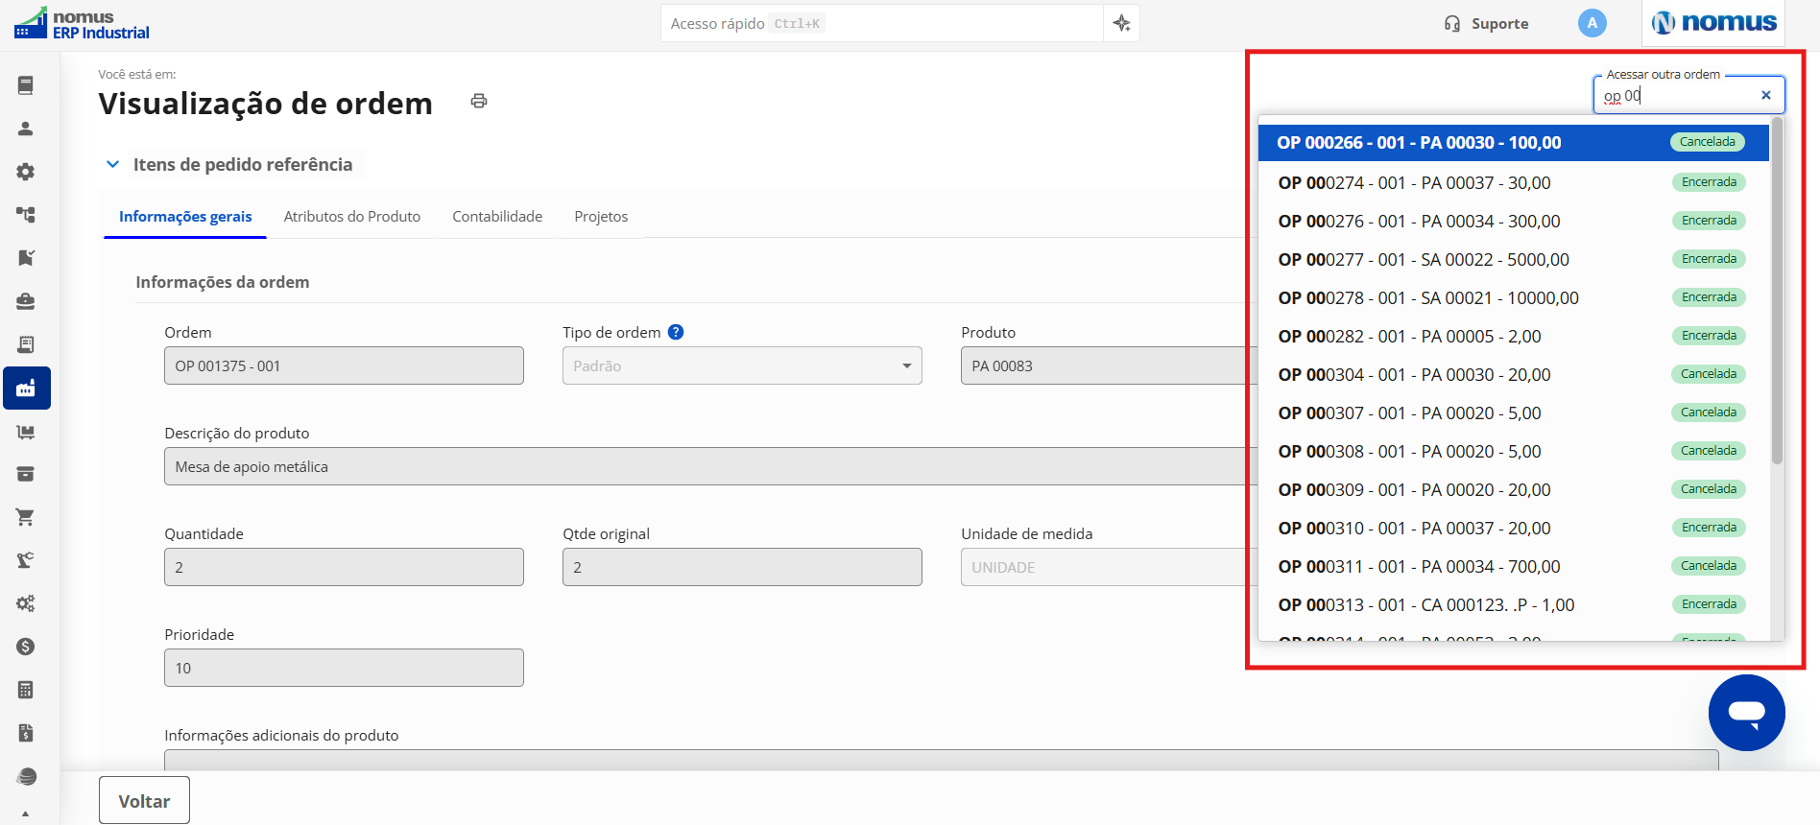
Task: Open the bookmark check icon in sidebar
Action: 26,258
